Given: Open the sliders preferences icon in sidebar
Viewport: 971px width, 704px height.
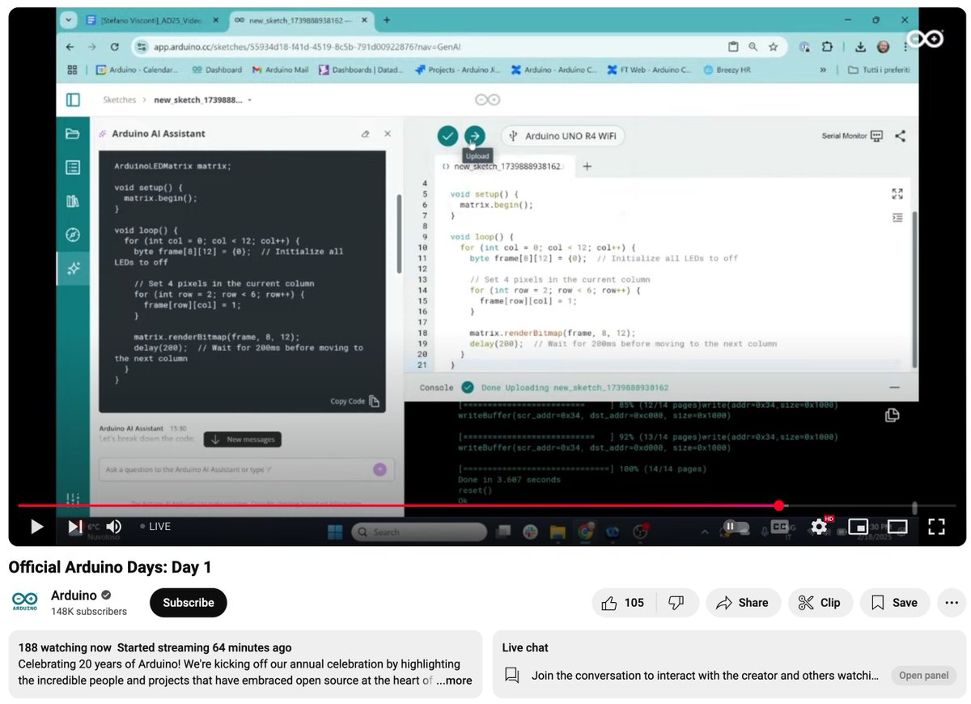Looking at the screenshot, I should (73, 499).
